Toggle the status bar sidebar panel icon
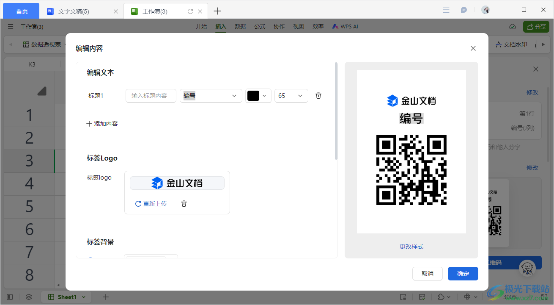This screenshot has height=305, width=554. 10,297
